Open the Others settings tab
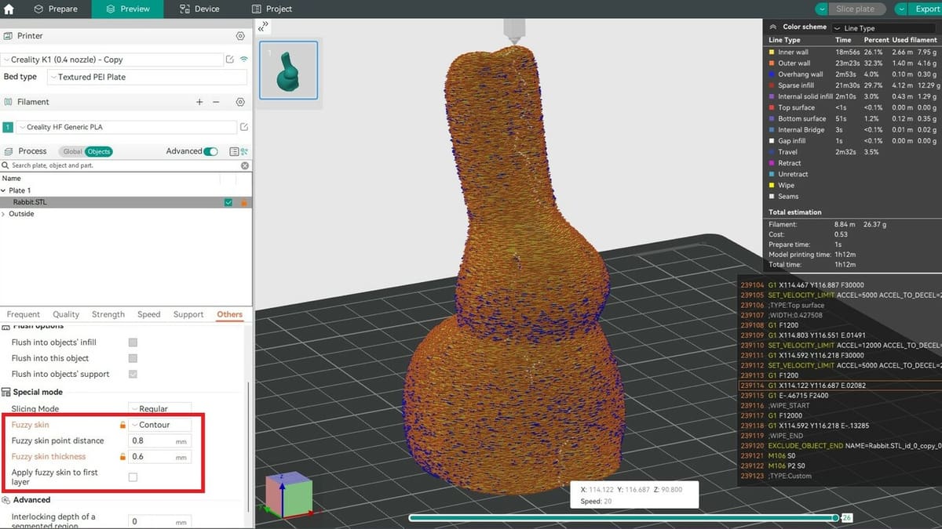This screenshot has height=529, width=942. point(230,314)
